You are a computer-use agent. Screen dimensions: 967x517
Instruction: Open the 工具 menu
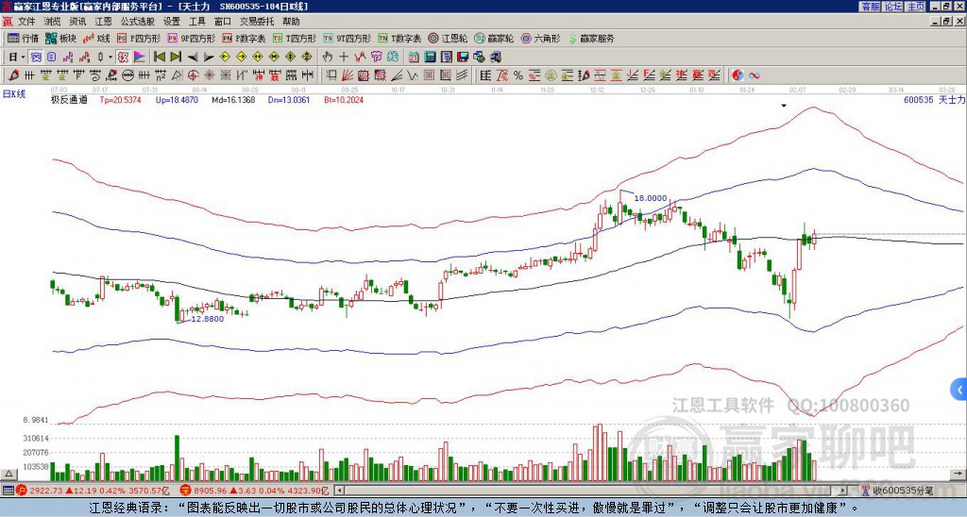coord(196,22)
